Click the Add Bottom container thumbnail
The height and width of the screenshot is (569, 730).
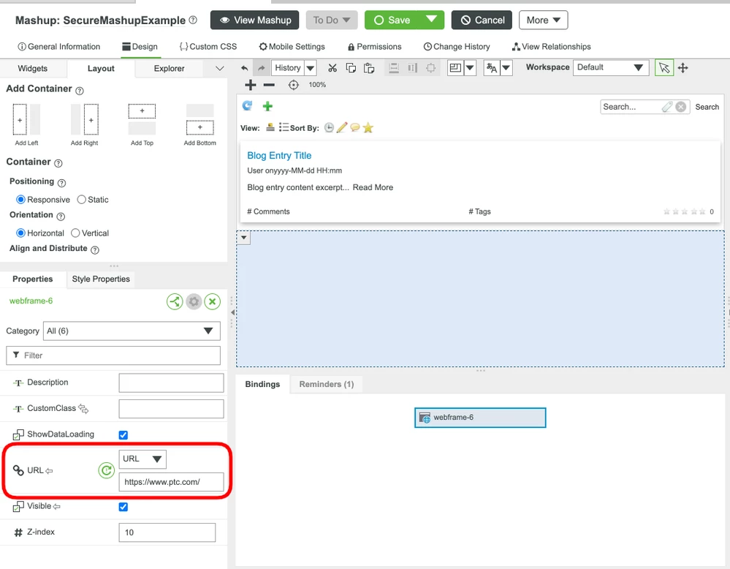pos(199,120)
